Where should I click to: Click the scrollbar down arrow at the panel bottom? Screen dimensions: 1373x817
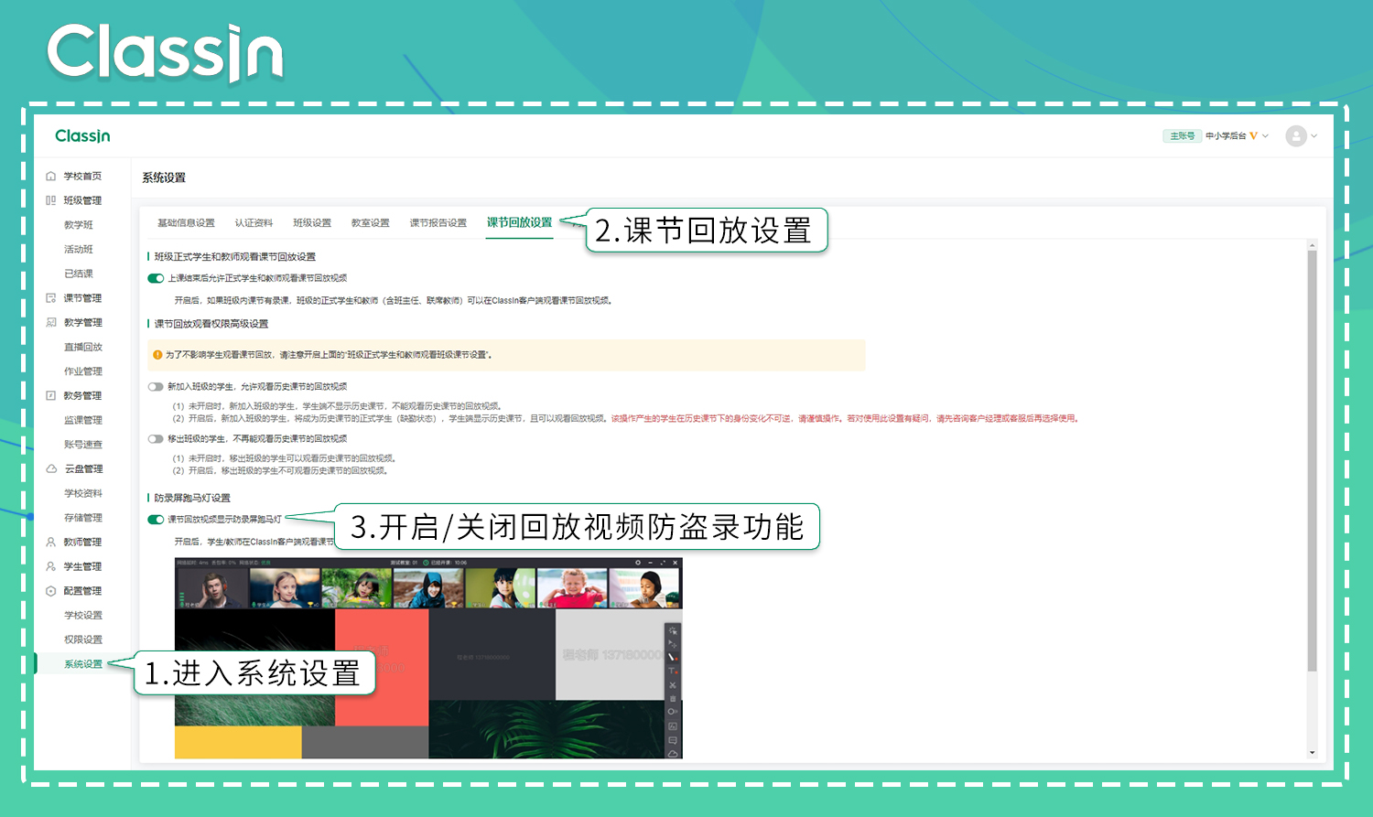1312,753
